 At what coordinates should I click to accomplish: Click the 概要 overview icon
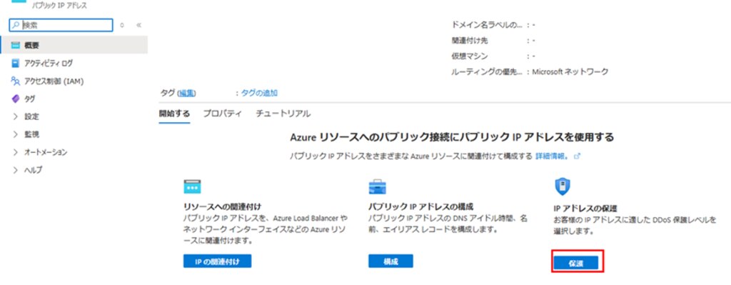point(16,45)
